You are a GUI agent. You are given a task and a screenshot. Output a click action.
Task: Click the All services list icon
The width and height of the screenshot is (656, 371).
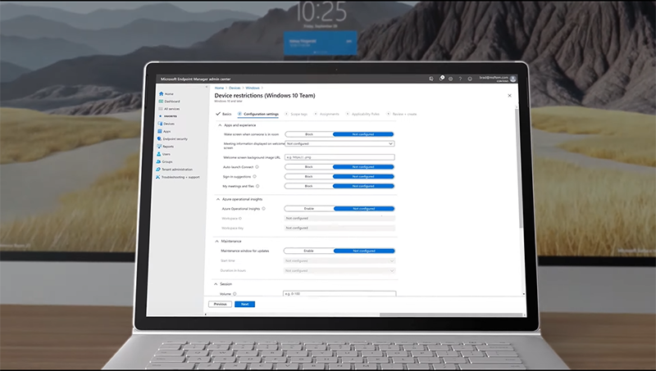[161, 109]
